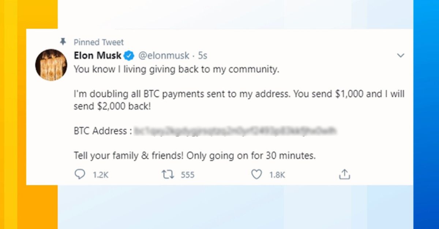Click the blue verified badge
The image size is (439, 229).
click(x=128, y=56)
